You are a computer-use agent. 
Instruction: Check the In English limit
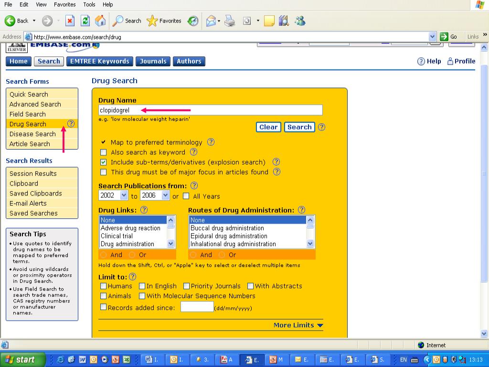tap(142, 286)
